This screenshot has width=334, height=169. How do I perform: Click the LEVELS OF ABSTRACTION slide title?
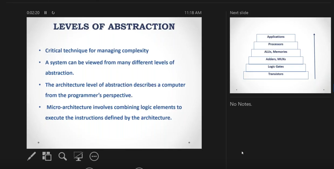[x=114, y=26]
